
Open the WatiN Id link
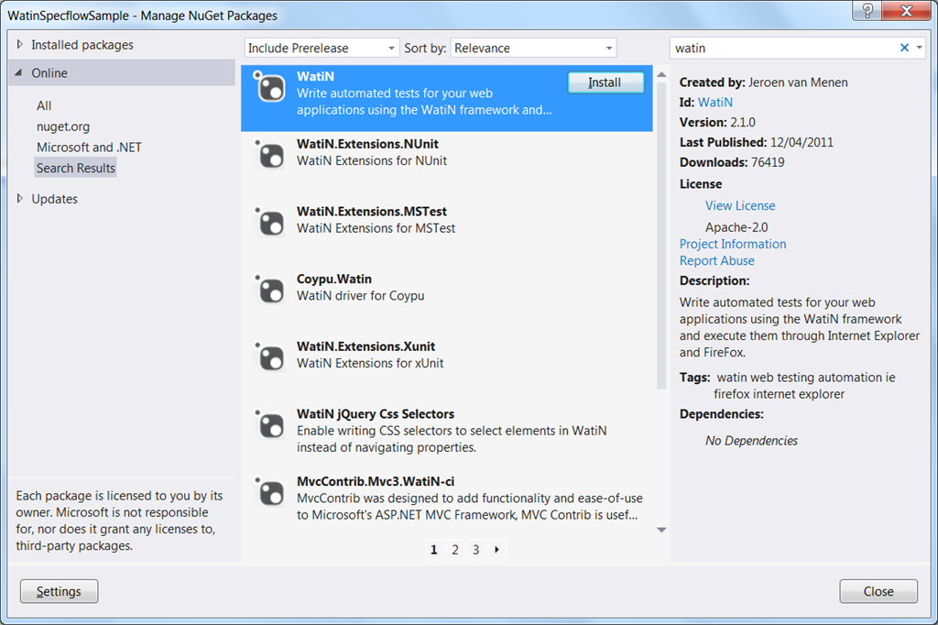(x=714, y=103)
